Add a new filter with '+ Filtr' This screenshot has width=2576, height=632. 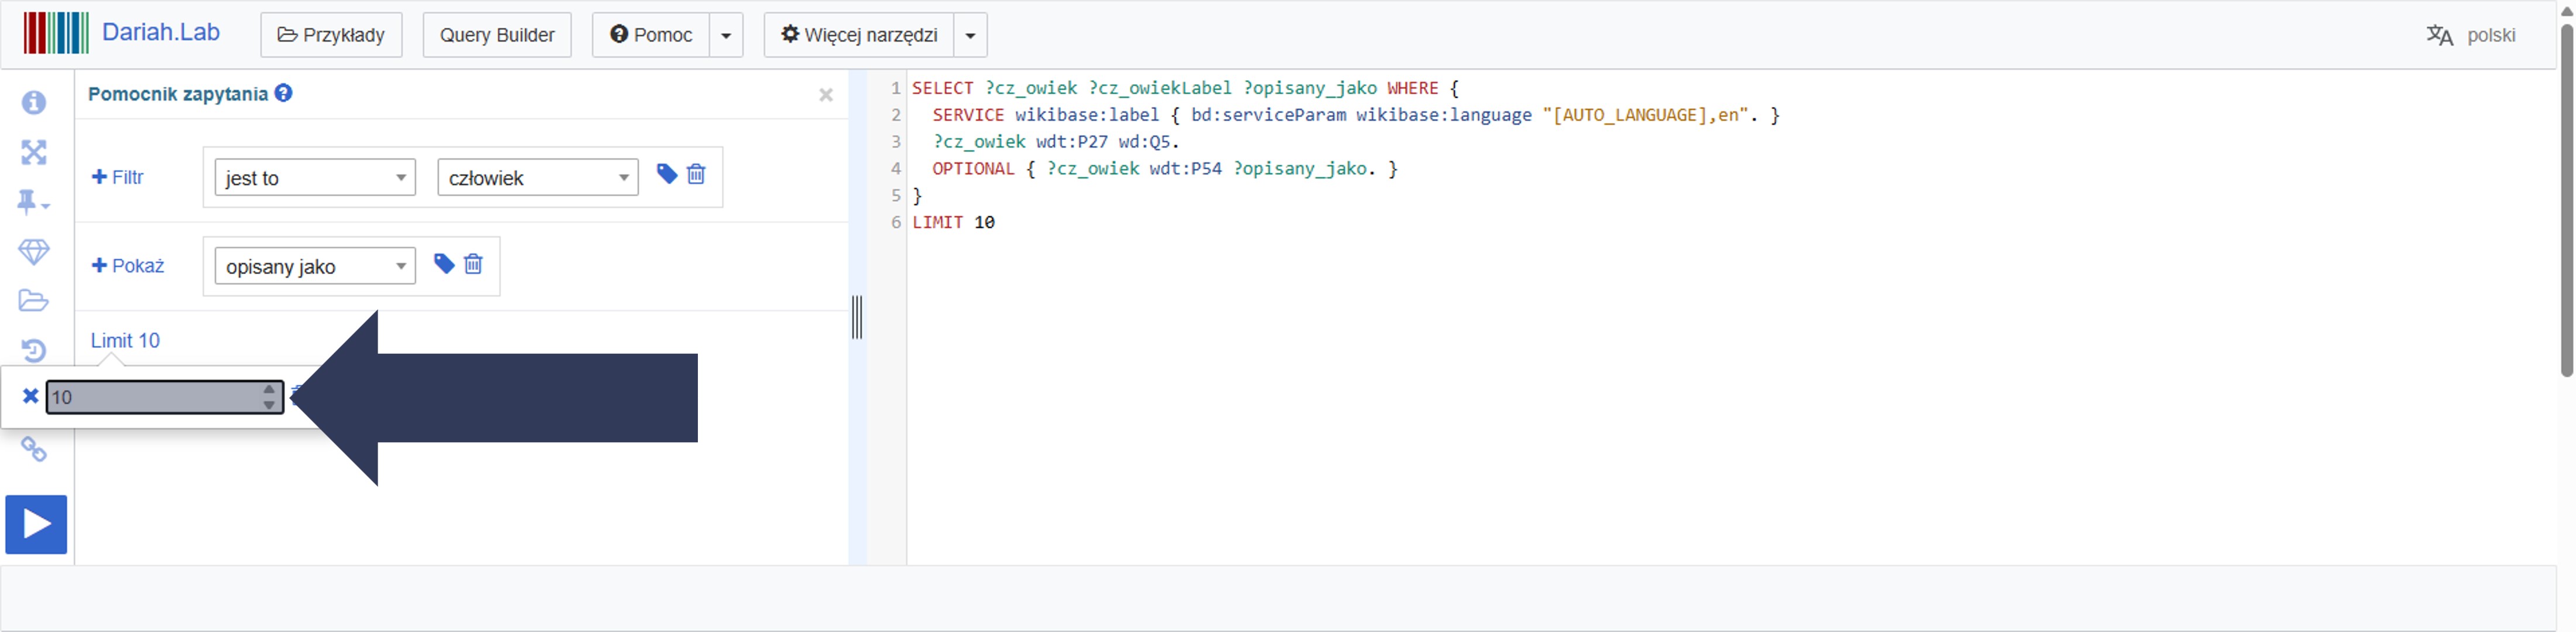[118, 177]
